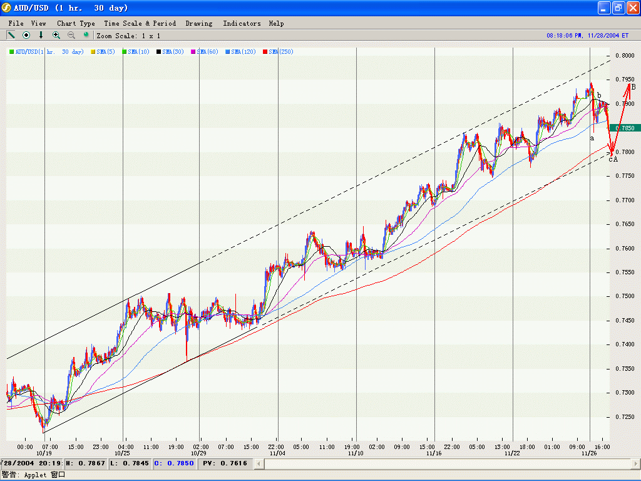
Task: Click the red SMA(250) legend swatch
Action: point(265,52)
